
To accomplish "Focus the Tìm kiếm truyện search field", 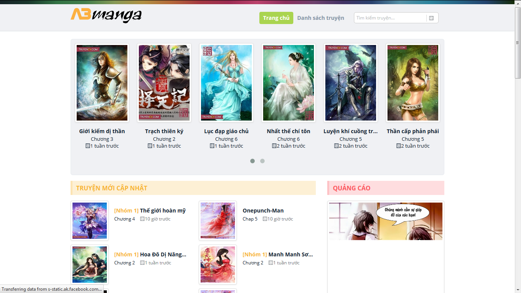I will [390, 18].
